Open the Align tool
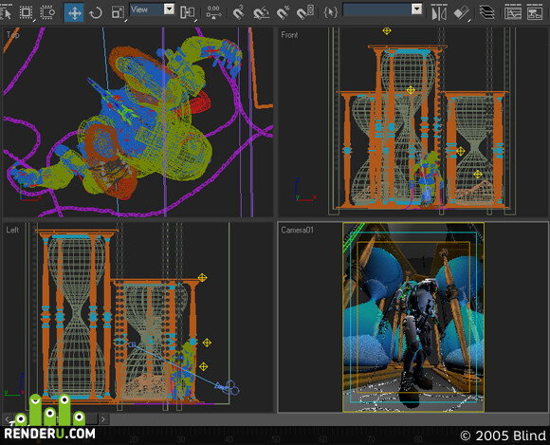This screenshot has width=550, height=445. click(x=461, y=13)
